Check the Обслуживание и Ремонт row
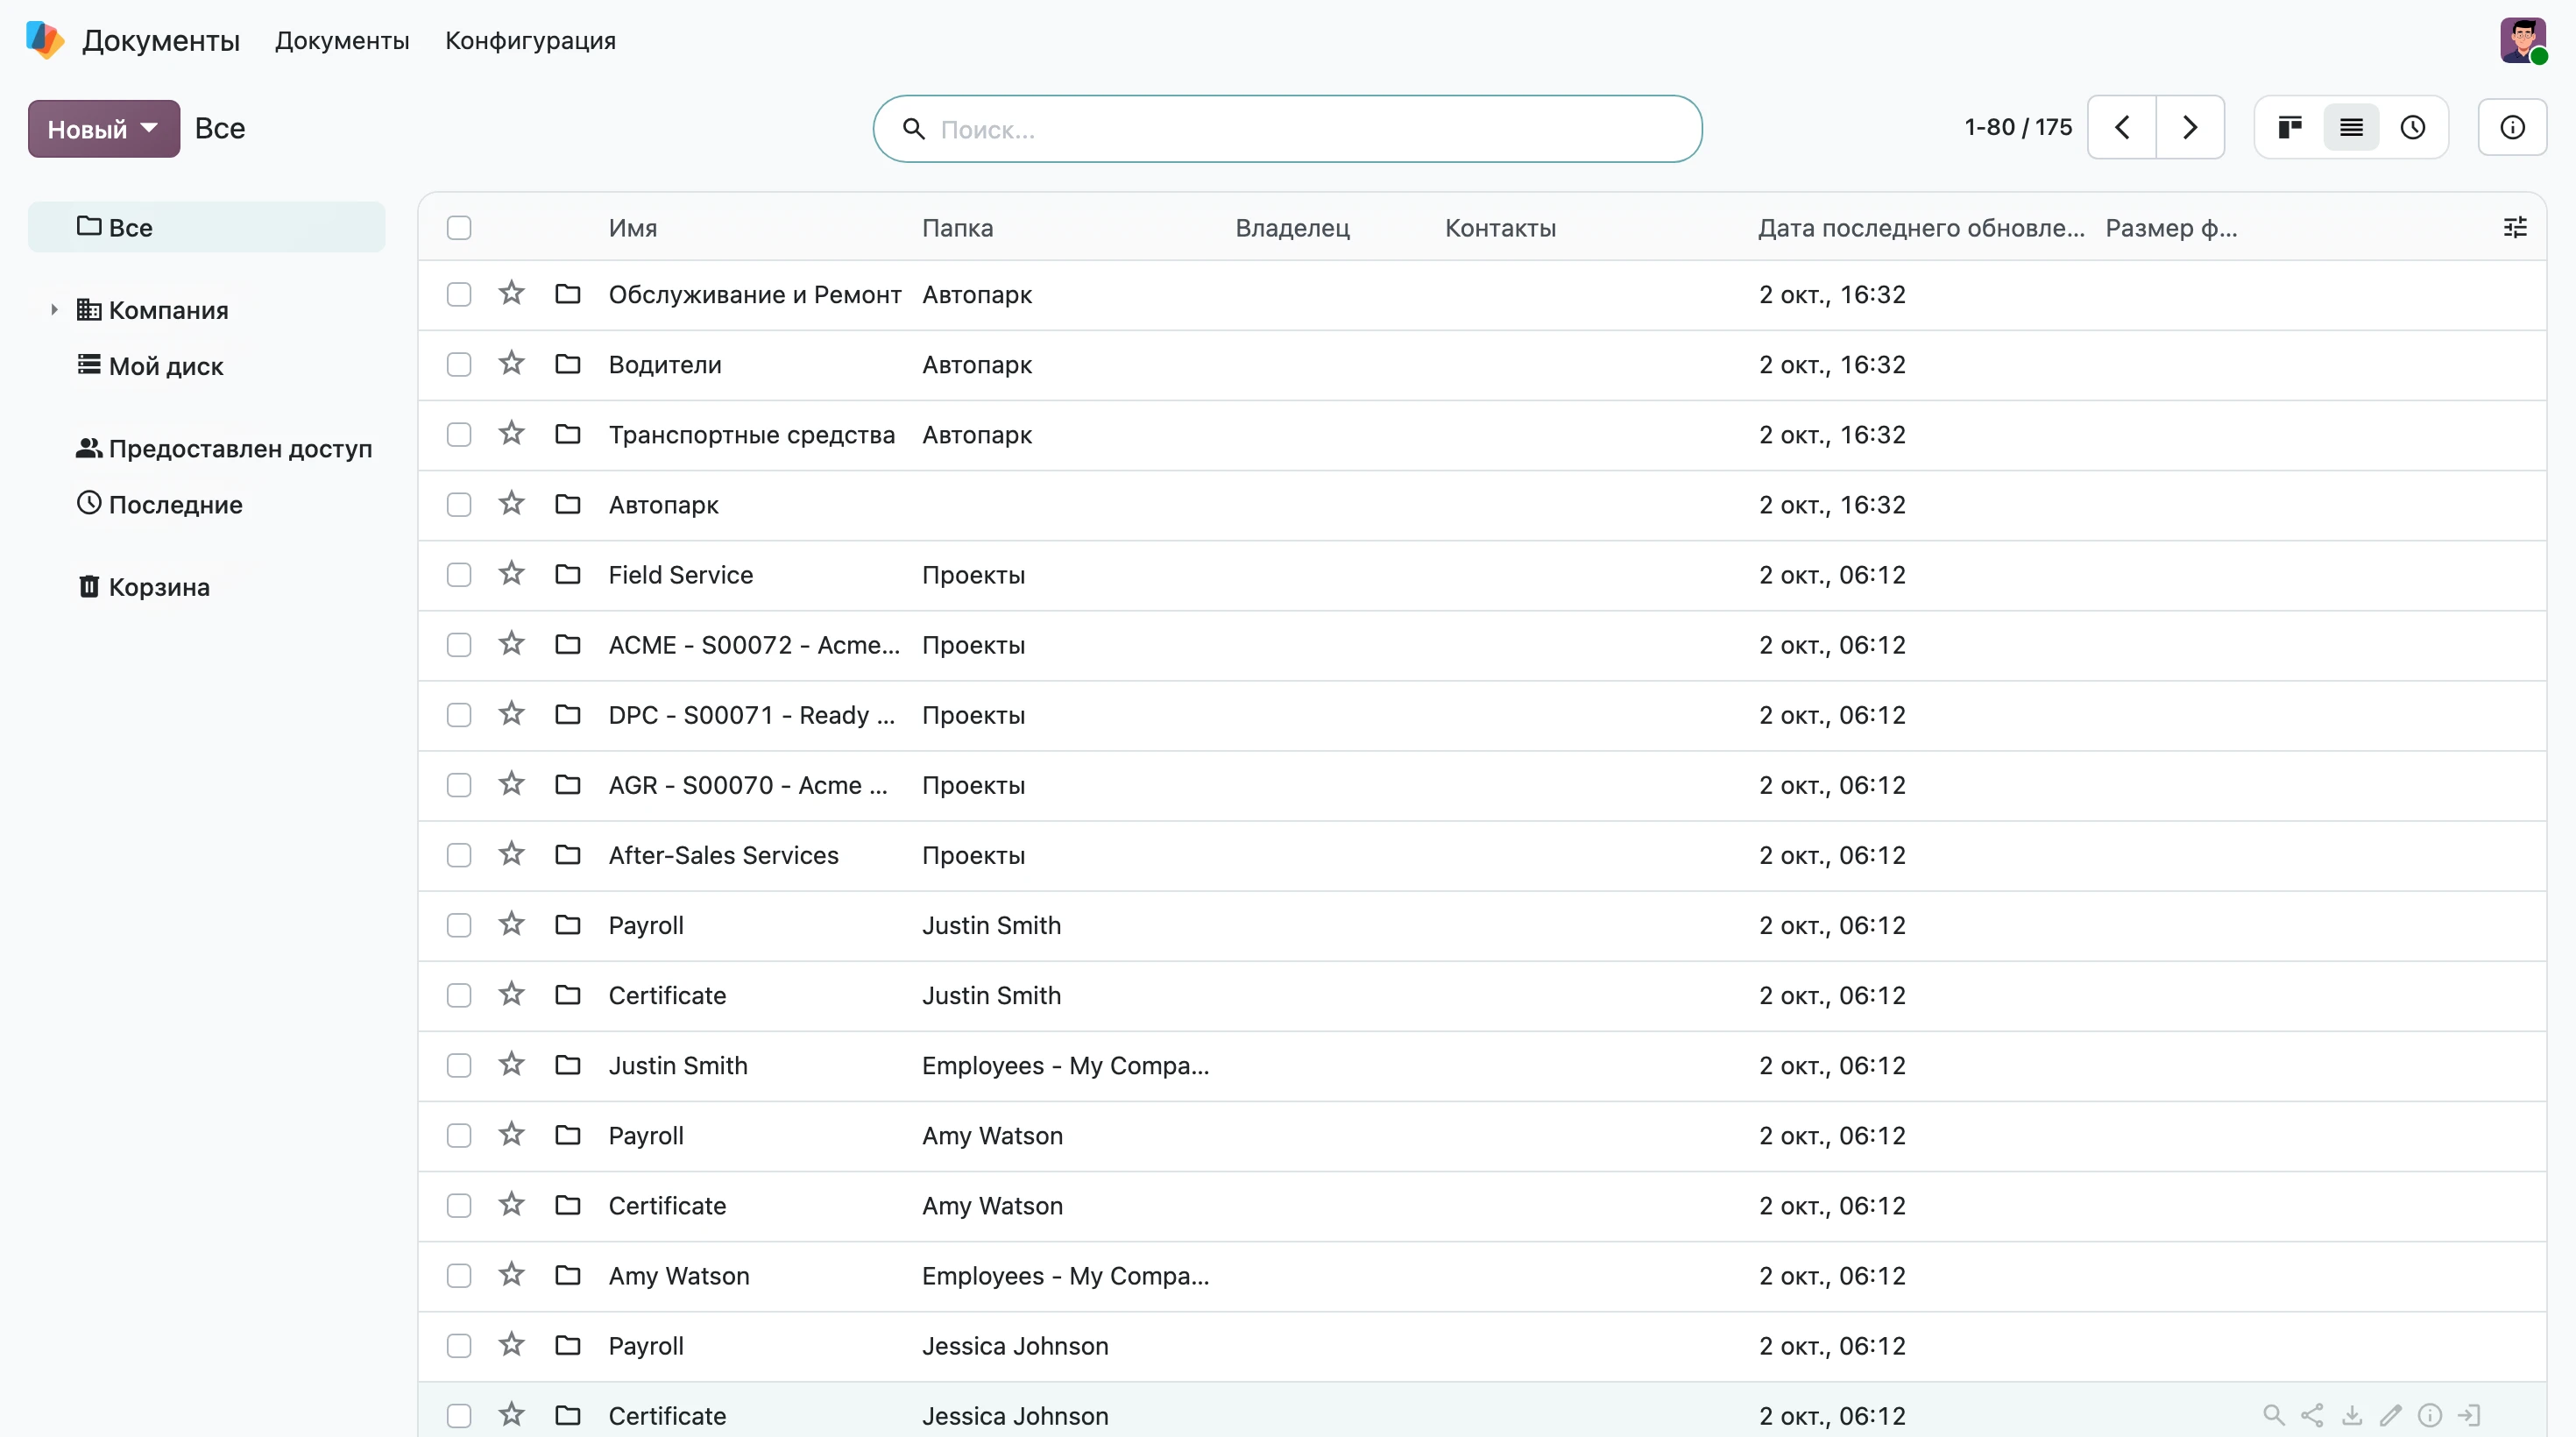The width and height of the screenshot is (2576, 1437). (459, 294)
